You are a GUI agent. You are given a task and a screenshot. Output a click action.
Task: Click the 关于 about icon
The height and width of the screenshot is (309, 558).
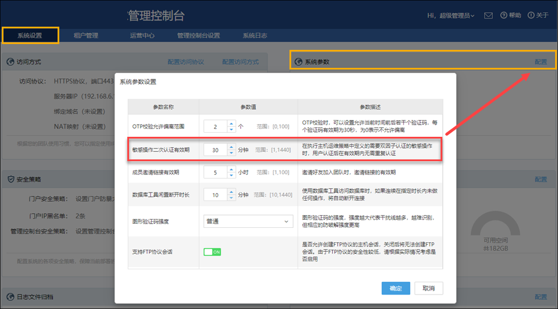pyautogui.click(x=531, y=15)
